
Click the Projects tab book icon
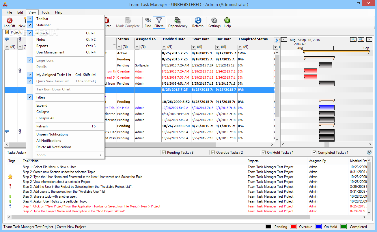coord(7,32)
